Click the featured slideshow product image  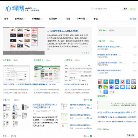(24, 41)
